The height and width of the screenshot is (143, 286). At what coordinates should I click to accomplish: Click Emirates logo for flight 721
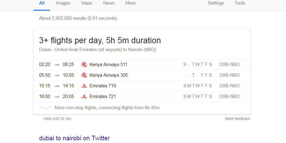pyautogui.click(x=84, y=96)
